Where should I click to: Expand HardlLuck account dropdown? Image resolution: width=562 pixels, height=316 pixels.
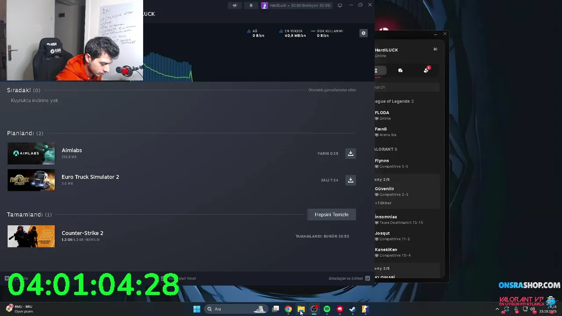pyautogui.click(x=300, y=5)
